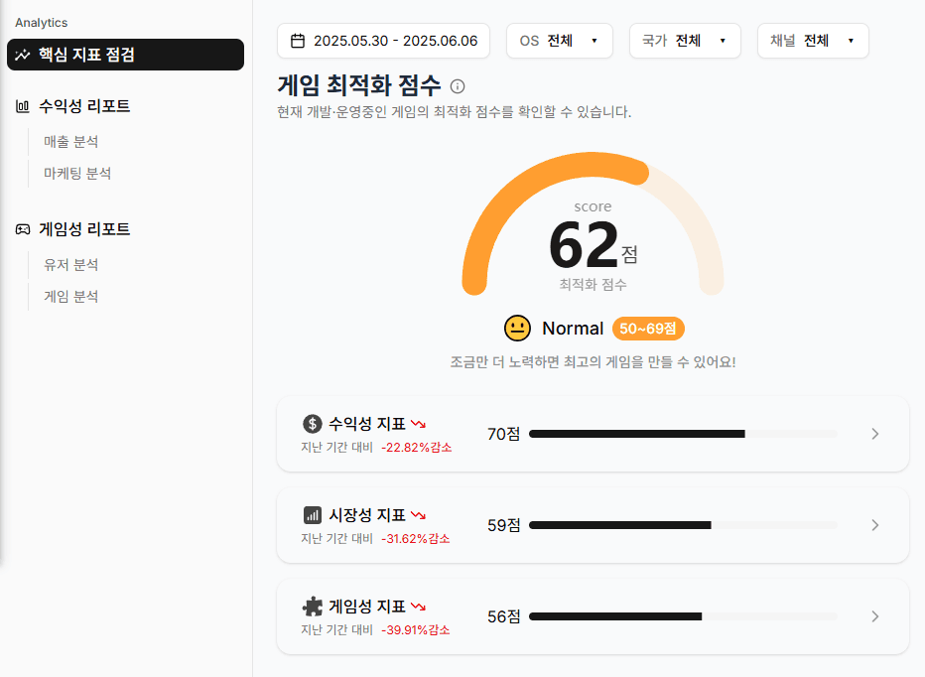Click the bar chart icon for 시장성 지표
The image size is (925, 677).
pyautogui.click(x=313, y=515)
